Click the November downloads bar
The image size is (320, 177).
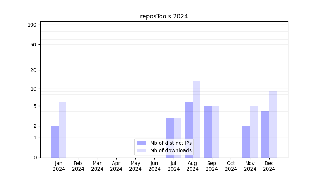[x=254, y=132]
